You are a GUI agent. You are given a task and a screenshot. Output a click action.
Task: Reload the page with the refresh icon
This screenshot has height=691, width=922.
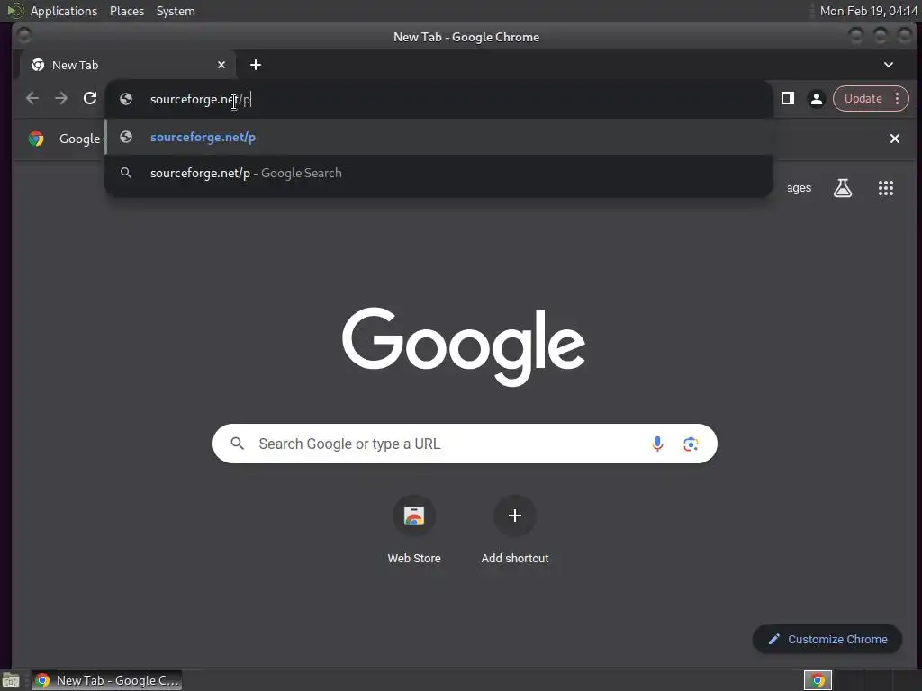(90, 98)
